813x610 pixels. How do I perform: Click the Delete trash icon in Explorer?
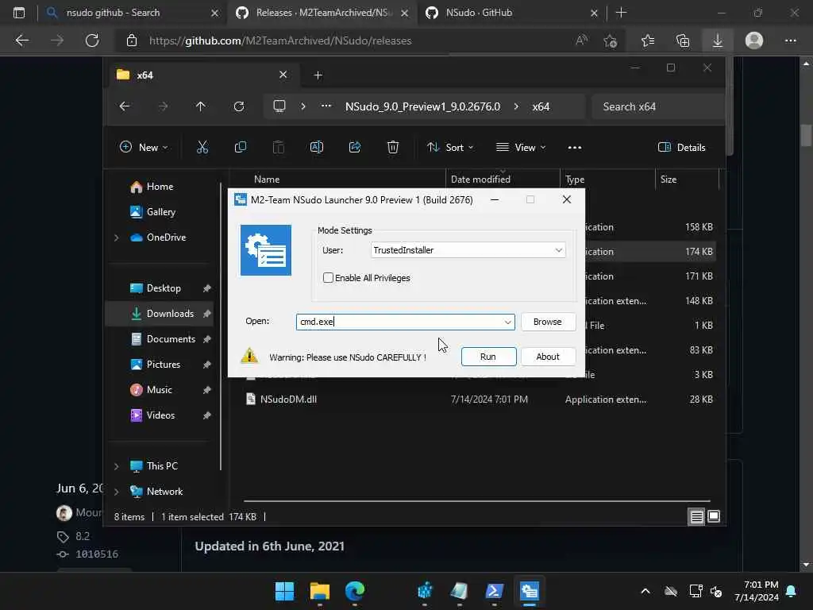pos(392,147)
